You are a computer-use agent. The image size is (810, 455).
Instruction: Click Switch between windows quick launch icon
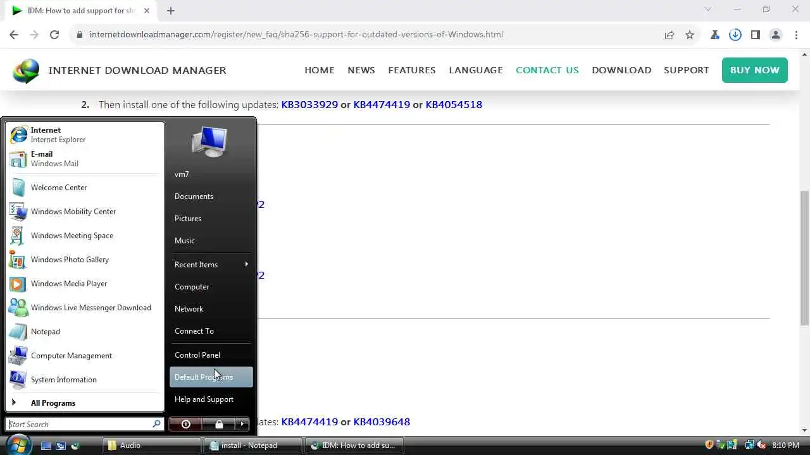(61, 446)
